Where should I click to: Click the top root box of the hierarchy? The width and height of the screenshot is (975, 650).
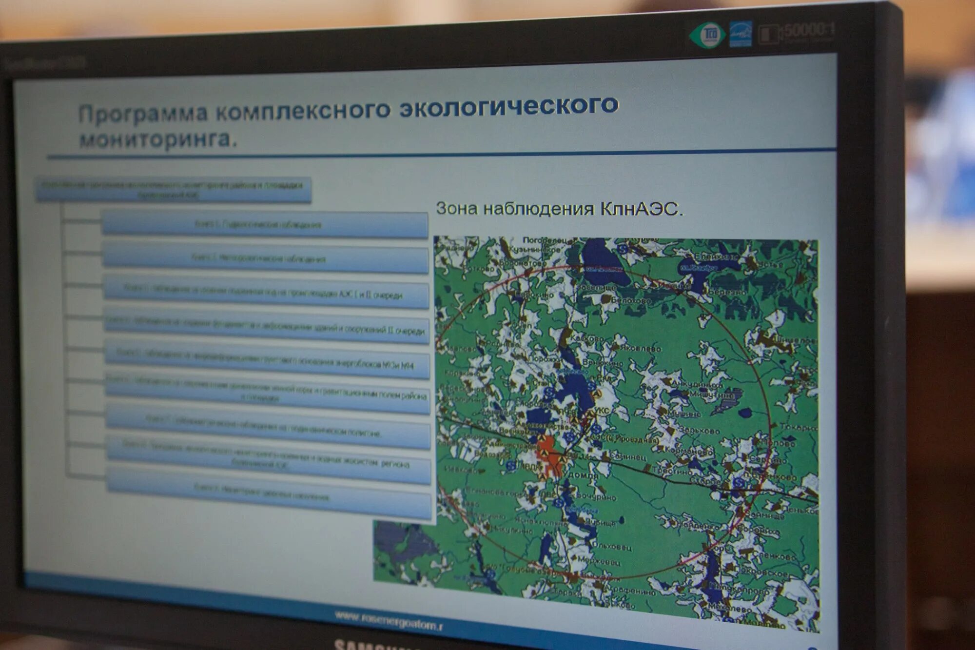click(x=173, y=189)
